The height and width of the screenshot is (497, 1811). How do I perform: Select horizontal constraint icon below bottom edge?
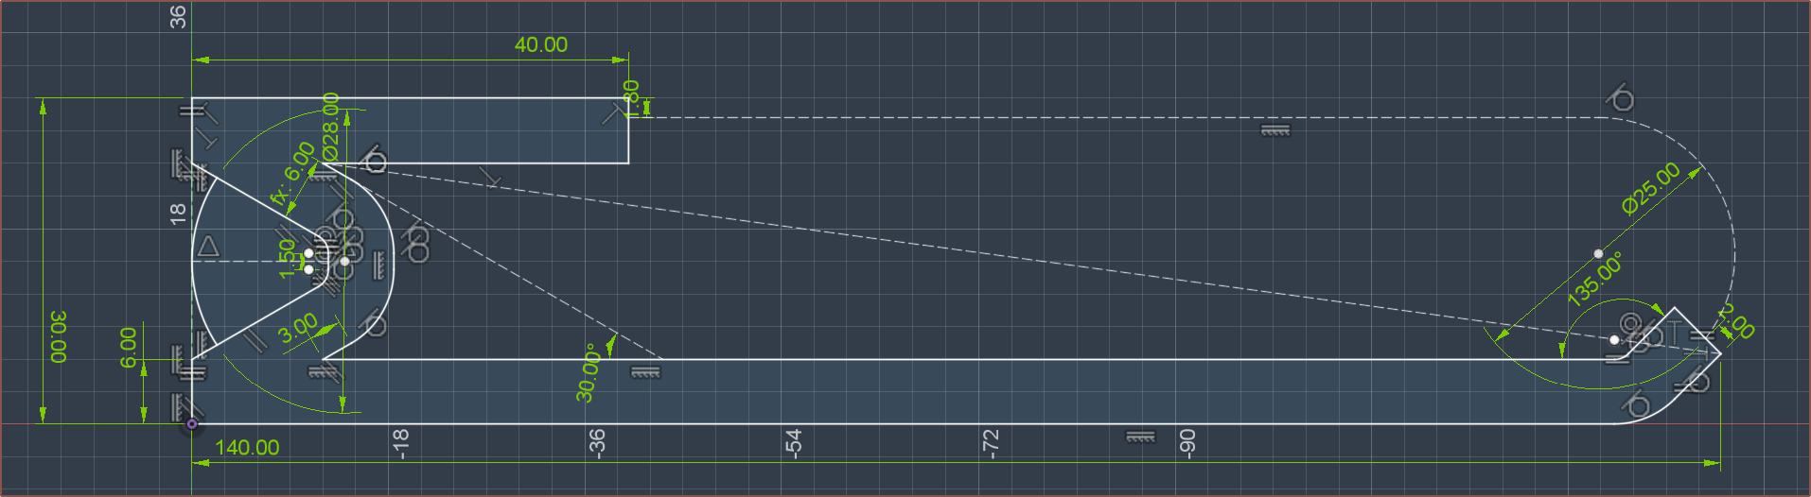pyautogui.click(x=1140, y=437)
